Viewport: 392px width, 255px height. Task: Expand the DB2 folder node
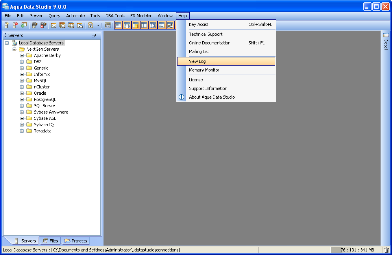pyautogui.click(x=22, y=62)
